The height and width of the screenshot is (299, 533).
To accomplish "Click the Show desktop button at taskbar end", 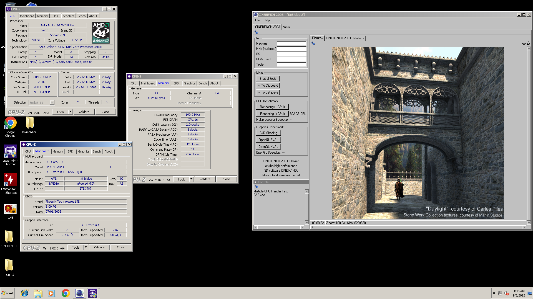I will [x=530, y=293].
